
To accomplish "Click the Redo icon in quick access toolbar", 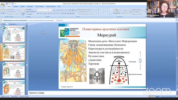I will coord(13,4).
